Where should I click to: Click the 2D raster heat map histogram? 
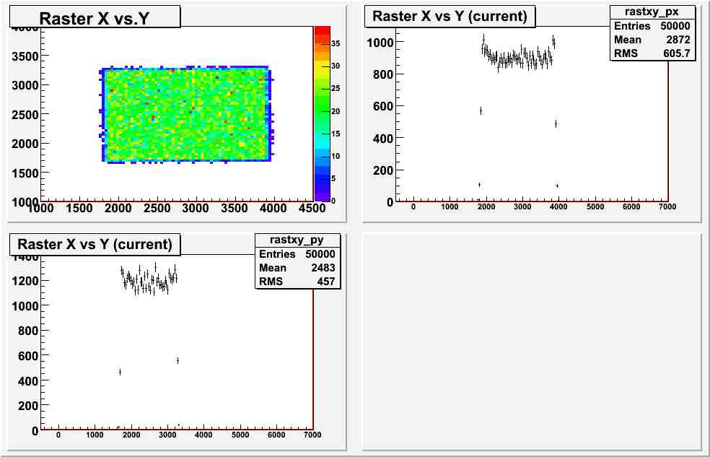click(186, 115)
